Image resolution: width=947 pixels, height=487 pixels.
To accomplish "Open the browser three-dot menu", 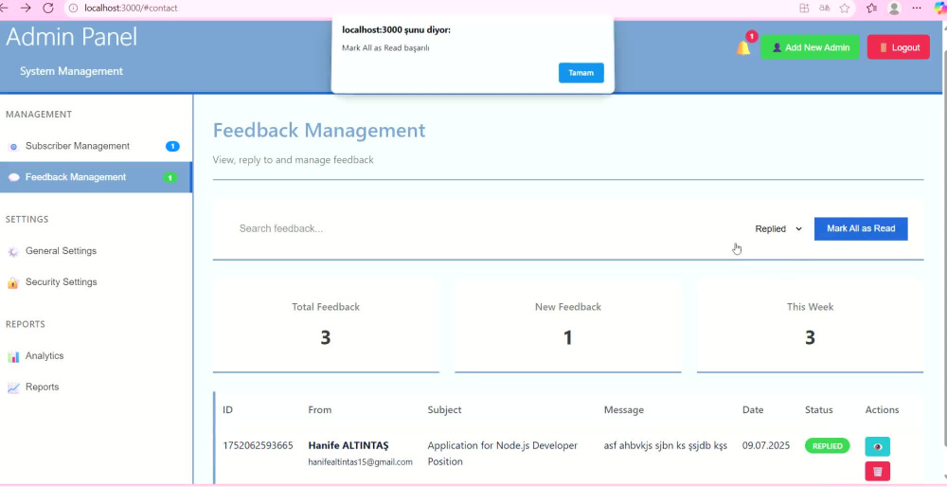I will click(917, 9).
